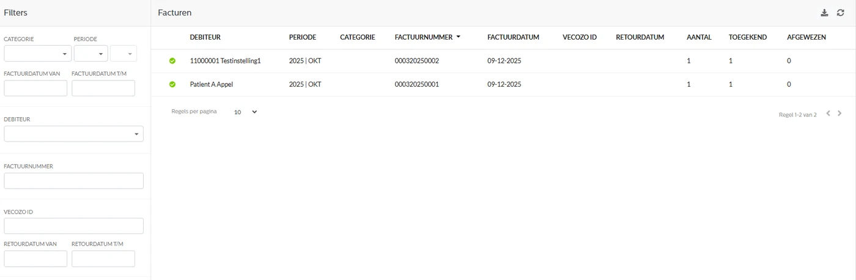
Task: Open the disabled second Periode dropdown
Action: point(124,54)
